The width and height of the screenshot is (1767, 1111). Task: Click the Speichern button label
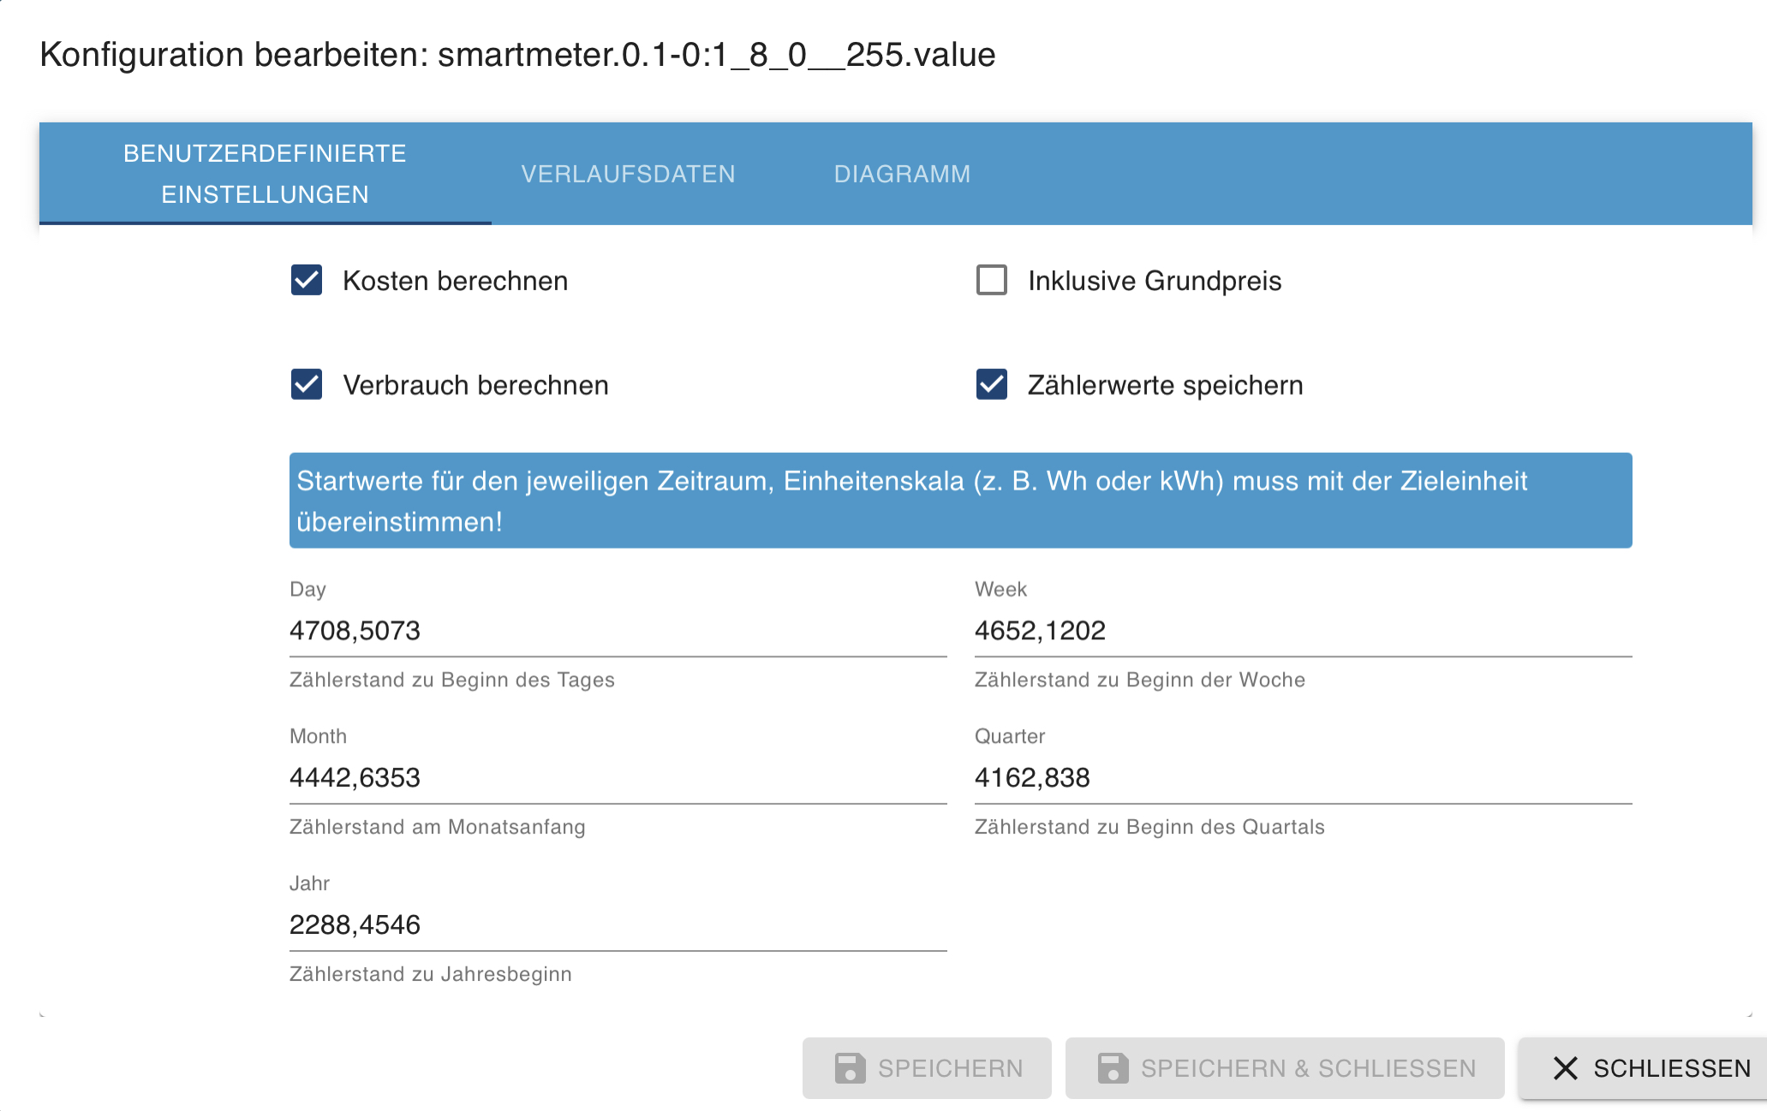coord(950,1068)
